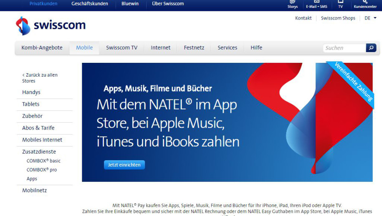Viewport: 382px width, 216px height.
Task: Open the Internet tab
Action: pos(161,47)
